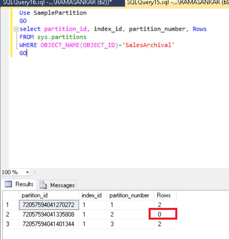Click the FROM keyword in the query
The height and width of the screenshot is (239, 229).
(27, 37)
